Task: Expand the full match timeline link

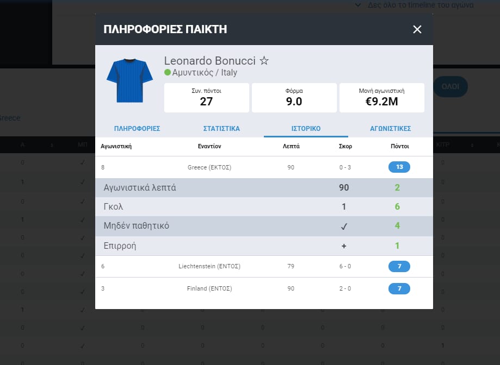Action: tap(414, 5)
